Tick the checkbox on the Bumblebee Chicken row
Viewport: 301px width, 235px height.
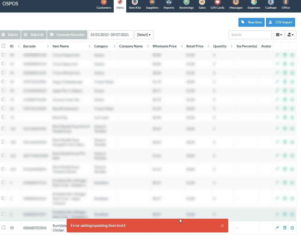click(x=4, y=228)
